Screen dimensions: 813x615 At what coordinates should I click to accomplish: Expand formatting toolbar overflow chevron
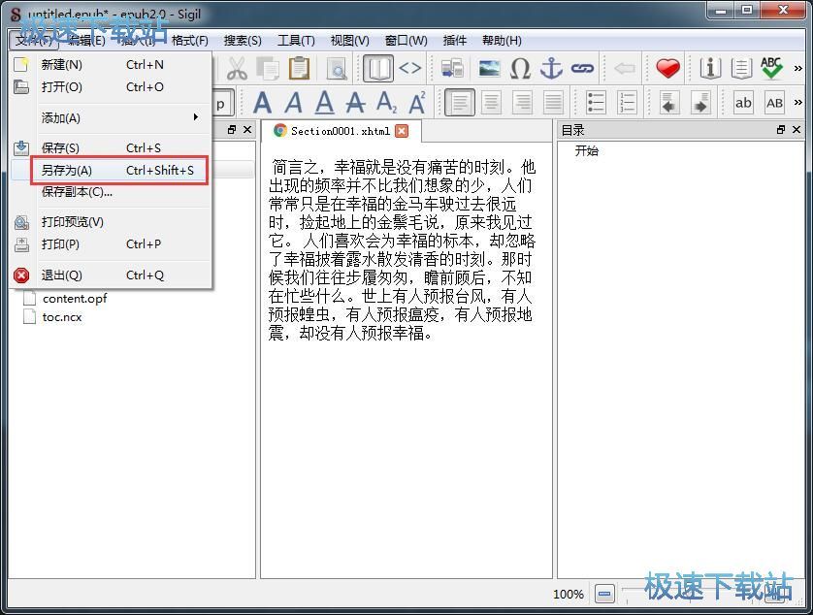point(798,102)
